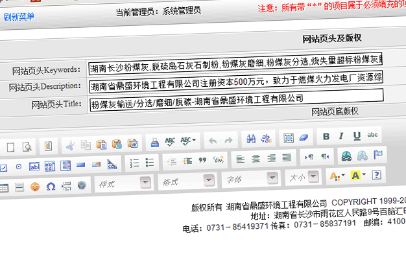Set text direction left to right
The height and width of the screenshot is (267, 406).
coord(309,157)
